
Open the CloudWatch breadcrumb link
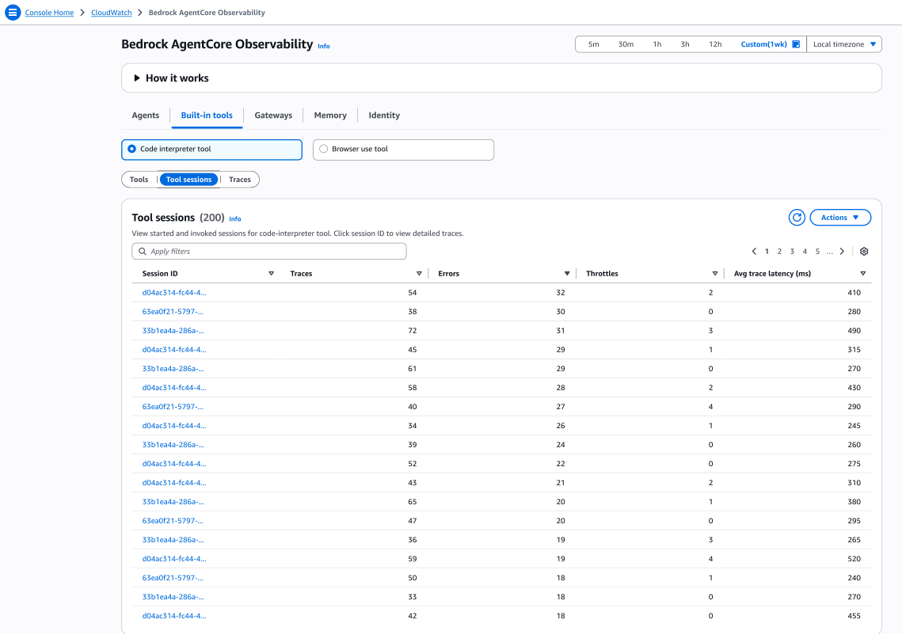[111, 12]
